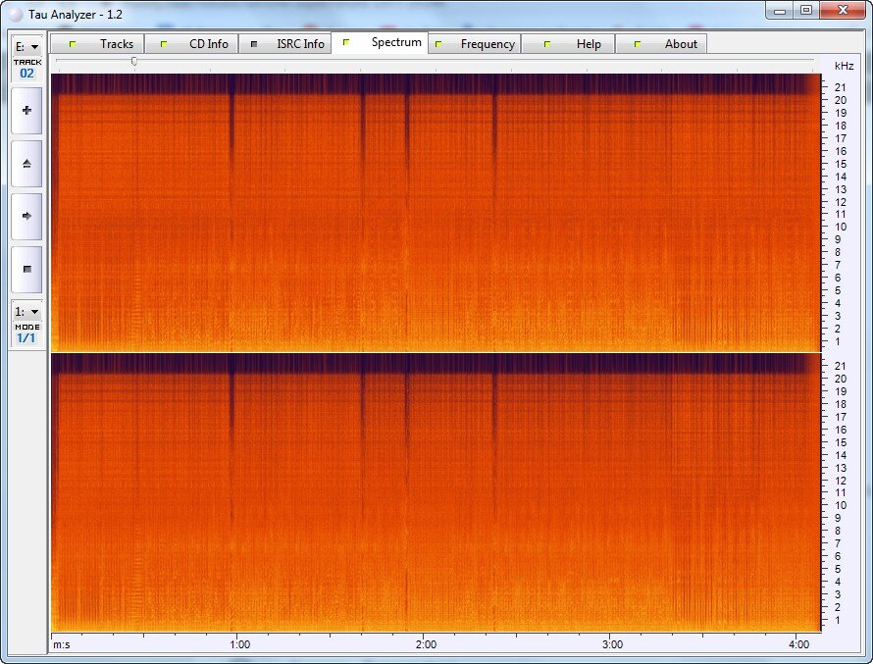Click the 1:00 time axis label

[x=240, y=644]
